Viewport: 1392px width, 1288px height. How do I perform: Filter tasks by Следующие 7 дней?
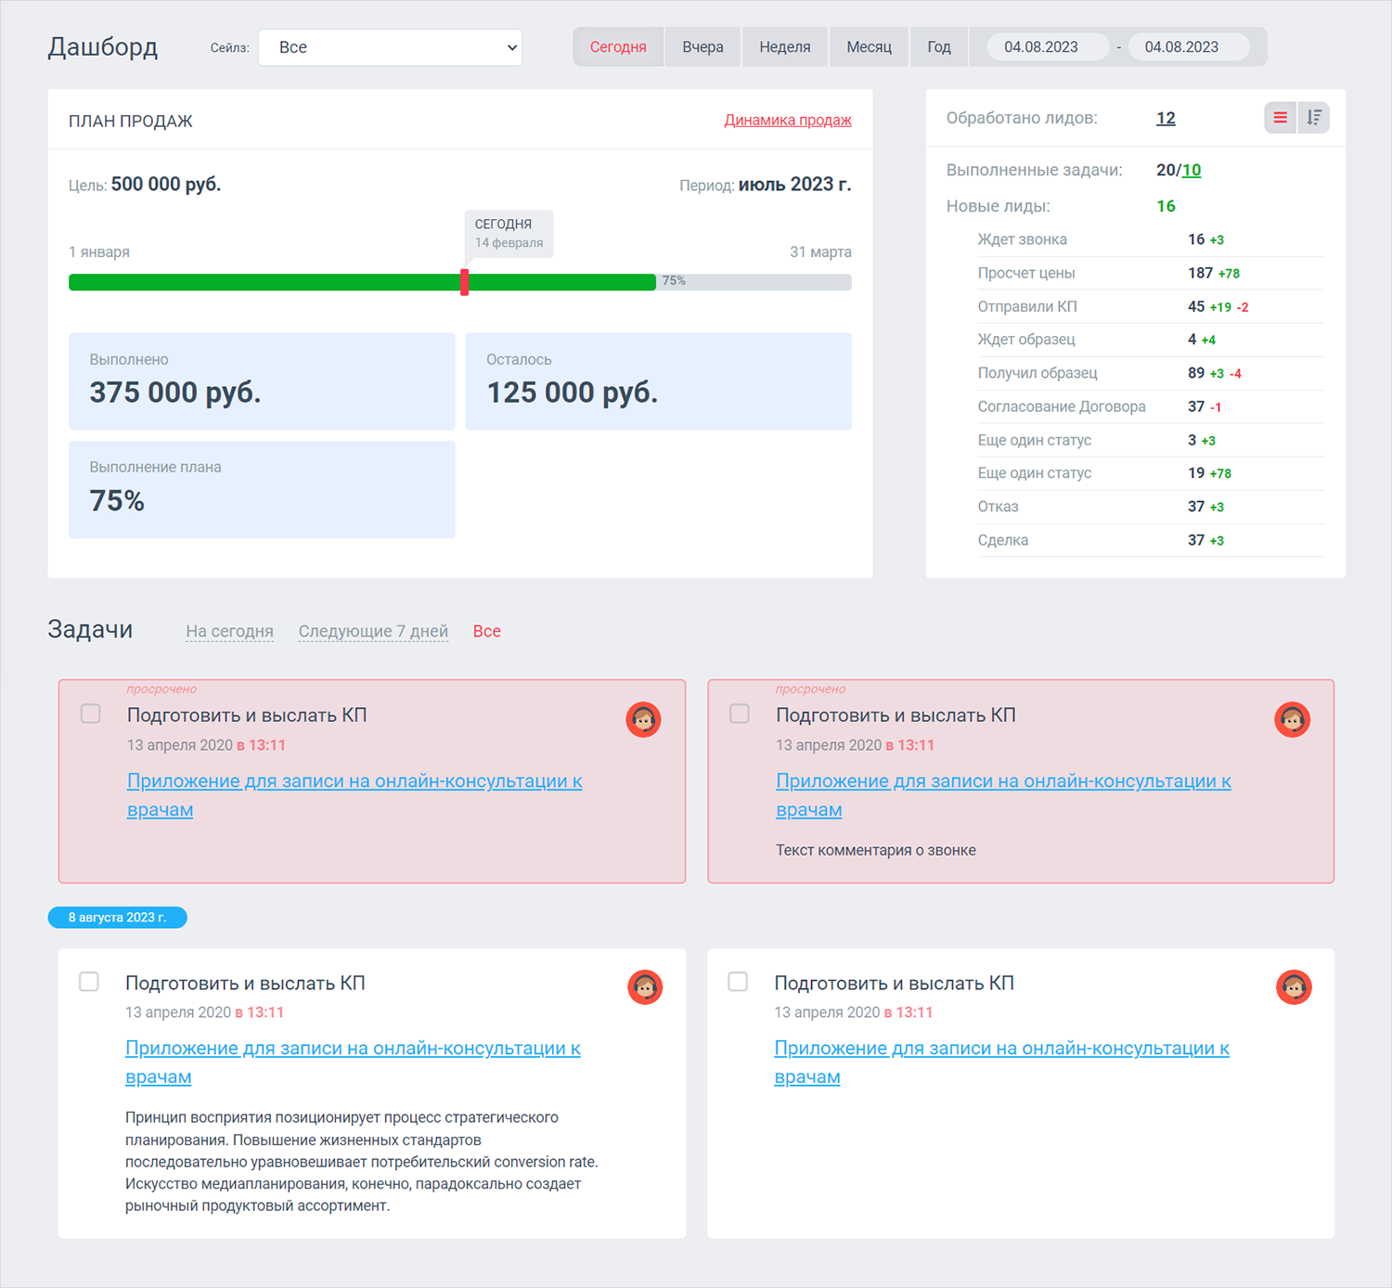pos(373,631)
